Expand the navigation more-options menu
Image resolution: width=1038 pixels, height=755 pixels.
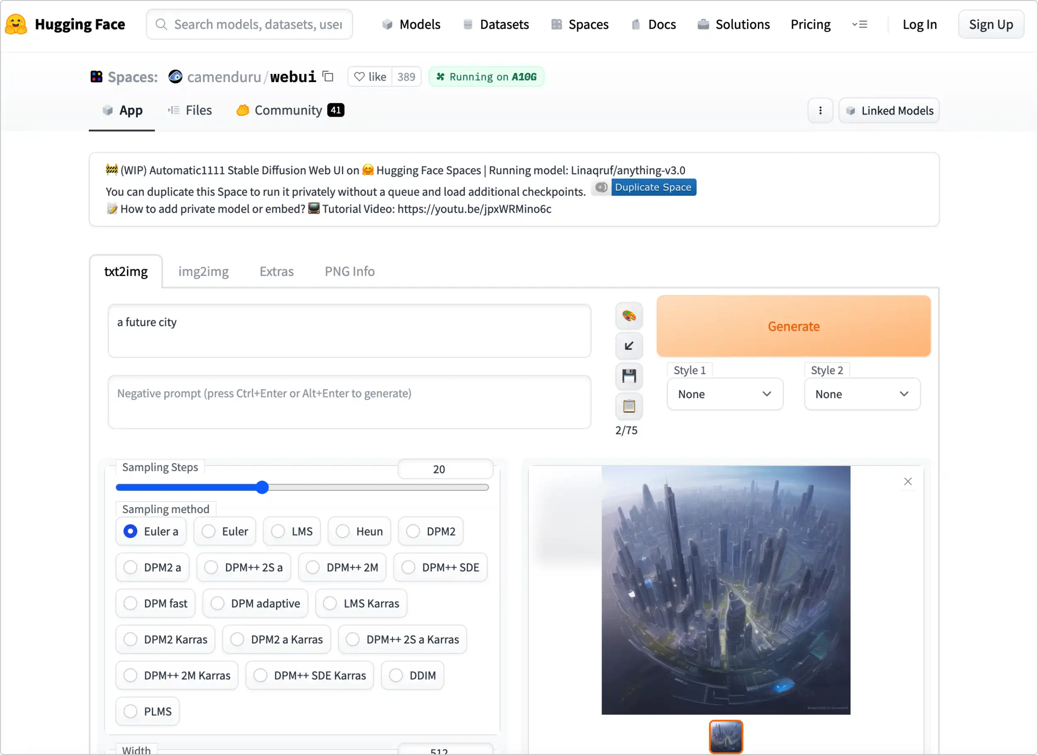tap(860, 24)
